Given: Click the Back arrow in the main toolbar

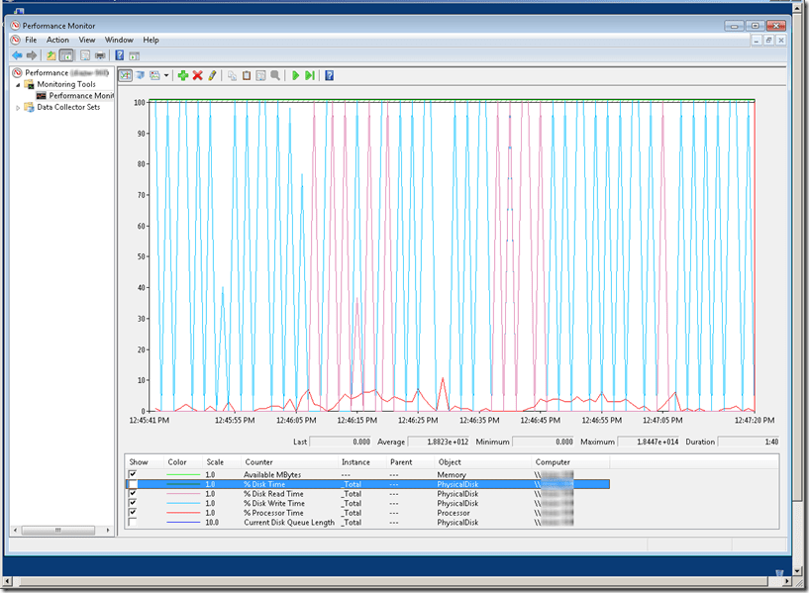Looking at the screenshot, I should (x=17, y=55).
